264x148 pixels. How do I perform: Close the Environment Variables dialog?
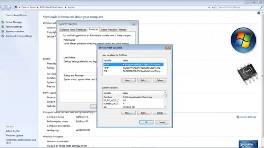pos(168,48)
